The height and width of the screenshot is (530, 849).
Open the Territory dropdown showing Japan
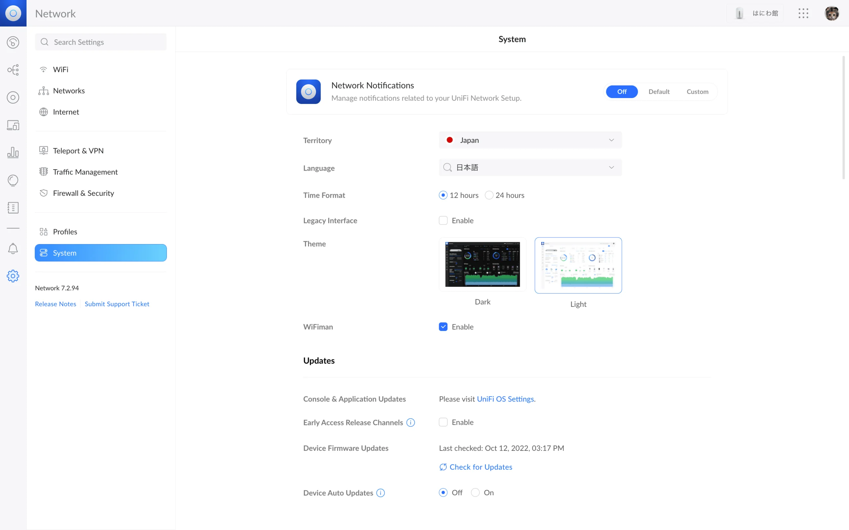(530, 140)
